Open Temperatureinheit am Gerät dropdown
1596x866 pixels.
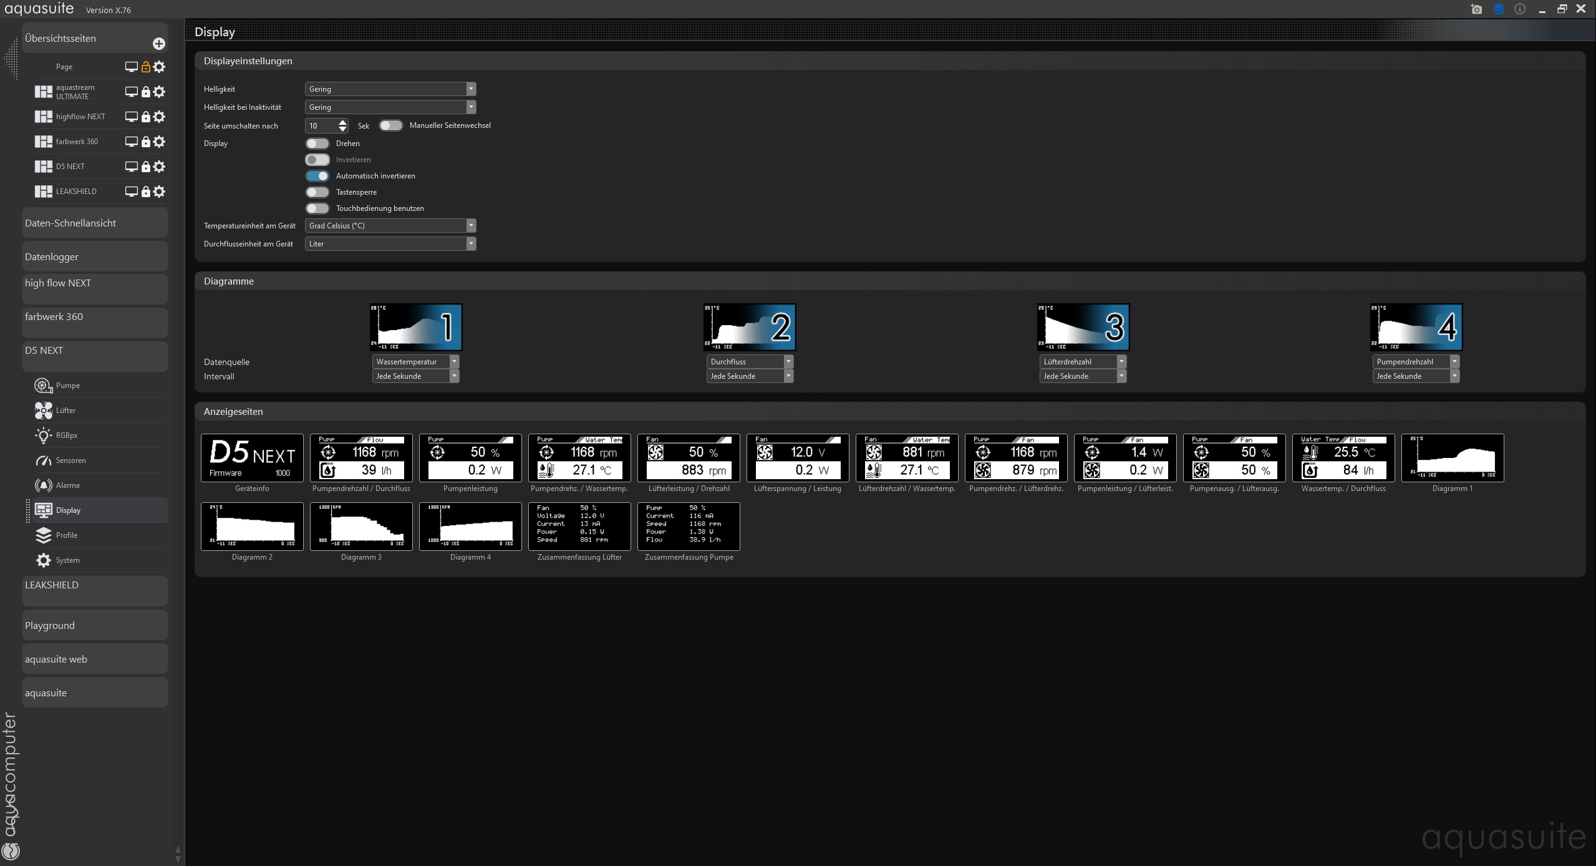pyautogui.click(x=390, y=226)
